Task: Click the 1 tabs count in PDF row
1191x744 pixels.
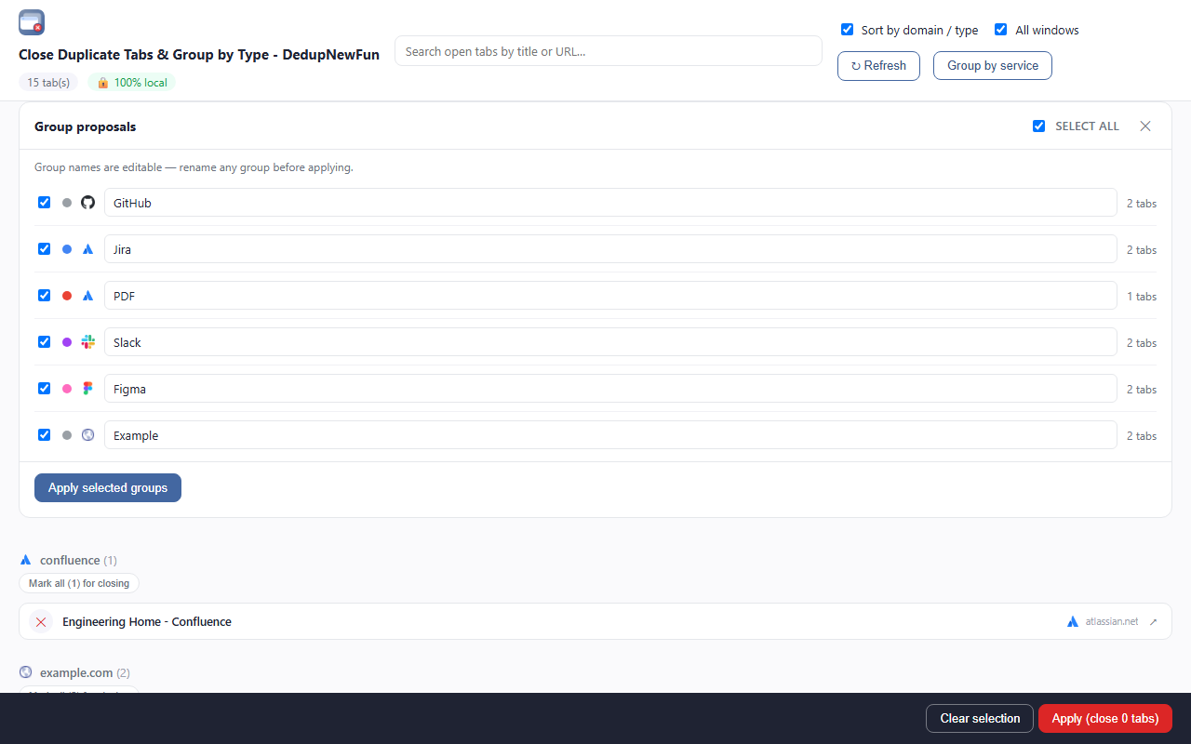Action: [x=1142, y=297]
